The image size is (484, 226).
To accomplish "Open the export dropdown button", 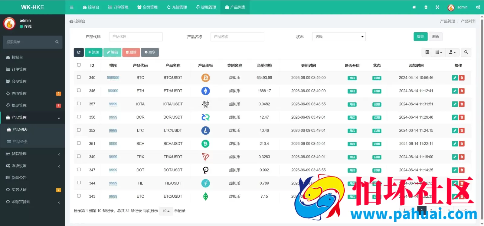I will (x=452, y=52).
